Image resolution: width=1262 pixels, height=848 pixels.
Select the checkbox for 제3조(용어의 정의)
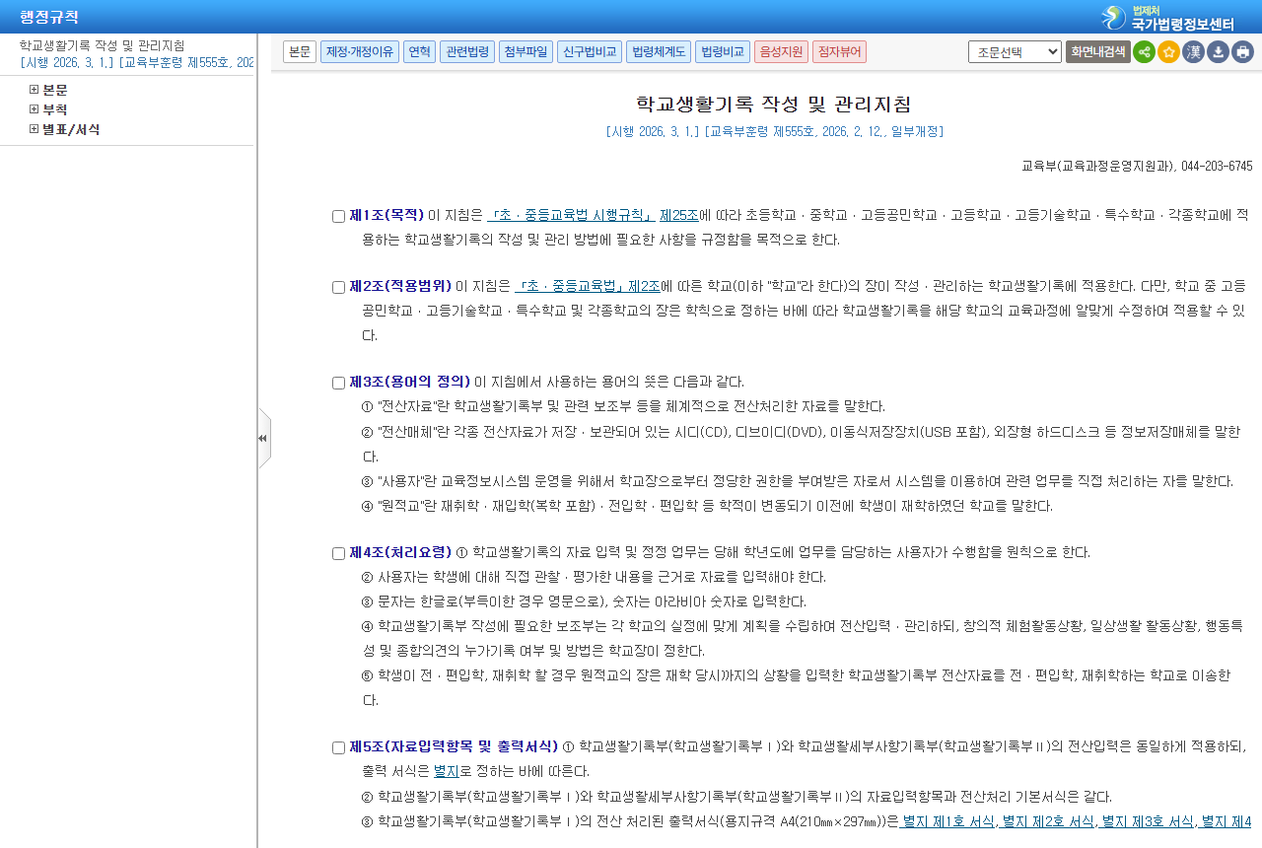338,384
